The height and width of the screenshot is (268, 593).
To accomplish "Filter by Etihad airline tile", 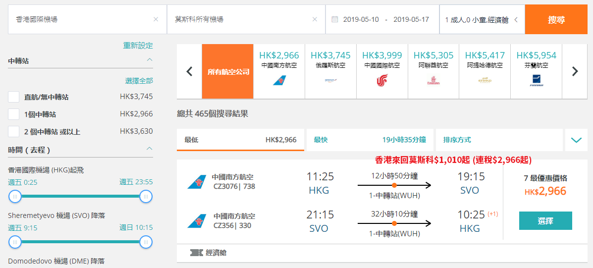I will click(485, 71).
